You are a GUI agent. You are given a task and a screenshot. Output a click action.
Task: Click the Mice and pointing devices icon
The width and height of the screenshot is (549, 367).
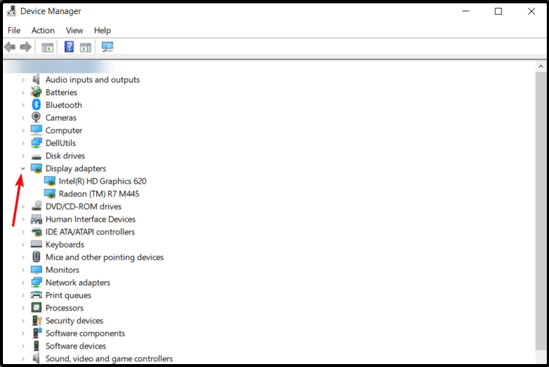click(x=36, y=257)
